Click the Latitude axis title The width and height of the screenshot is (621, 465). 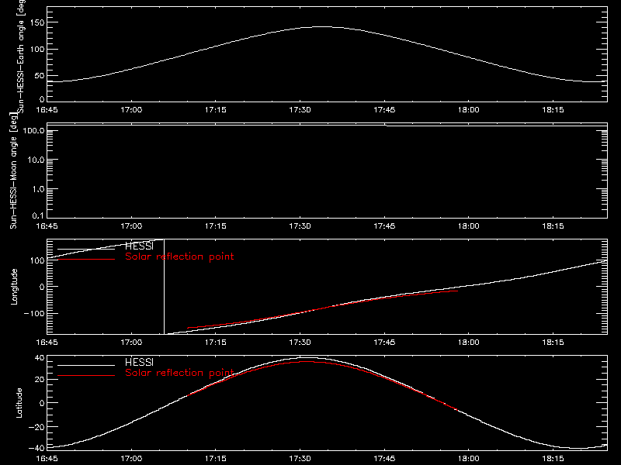pos(19,403)
